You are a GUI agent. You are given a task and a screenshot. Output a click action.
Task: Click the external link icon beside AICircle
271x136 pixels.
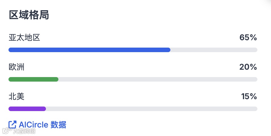(x=12, y=125)
